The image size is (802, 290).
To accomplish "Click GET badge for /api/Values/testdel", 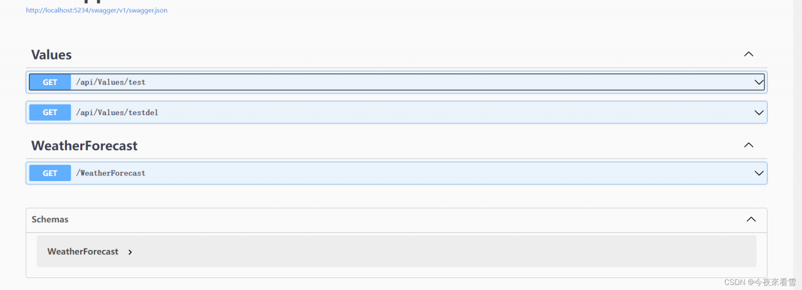I will (x=50, y=113).
